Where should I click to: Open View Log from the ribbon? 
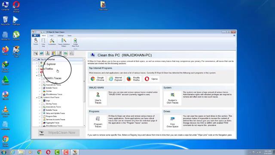(x=43, y=43)
